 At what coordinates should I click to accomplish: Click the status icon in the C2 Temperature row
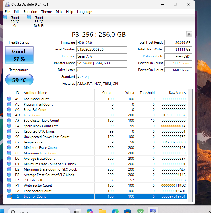point(9,142)
